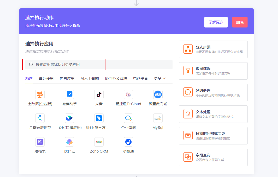Choose the 微盟微商城 app icon
Image resolution: width=278 pixels, height=177 pixels.
tap(158, 94)
